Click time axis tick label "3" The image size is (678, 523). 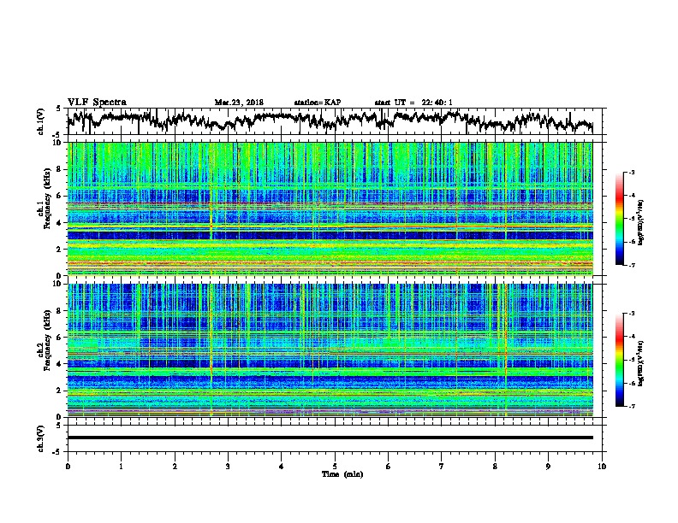pos(228,467)
